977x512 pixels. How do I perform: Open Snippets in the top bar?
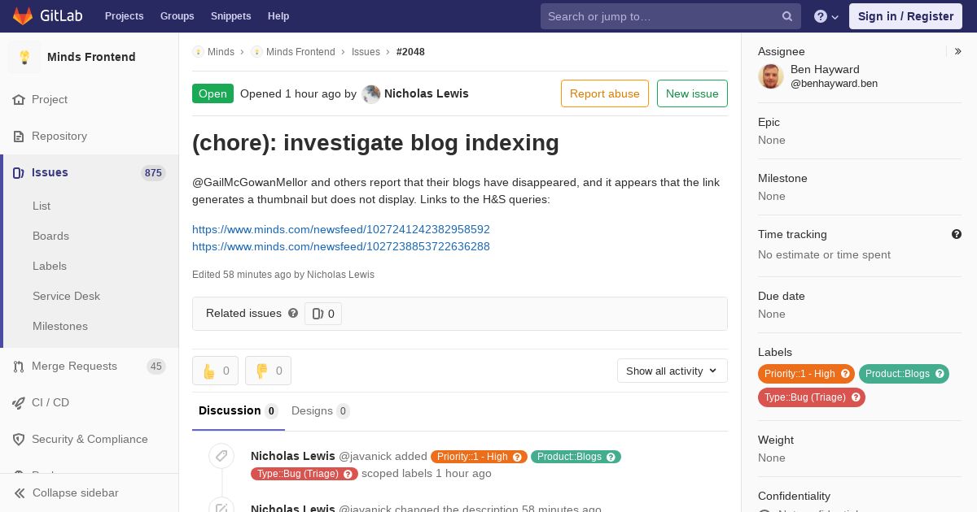(230, 16)
